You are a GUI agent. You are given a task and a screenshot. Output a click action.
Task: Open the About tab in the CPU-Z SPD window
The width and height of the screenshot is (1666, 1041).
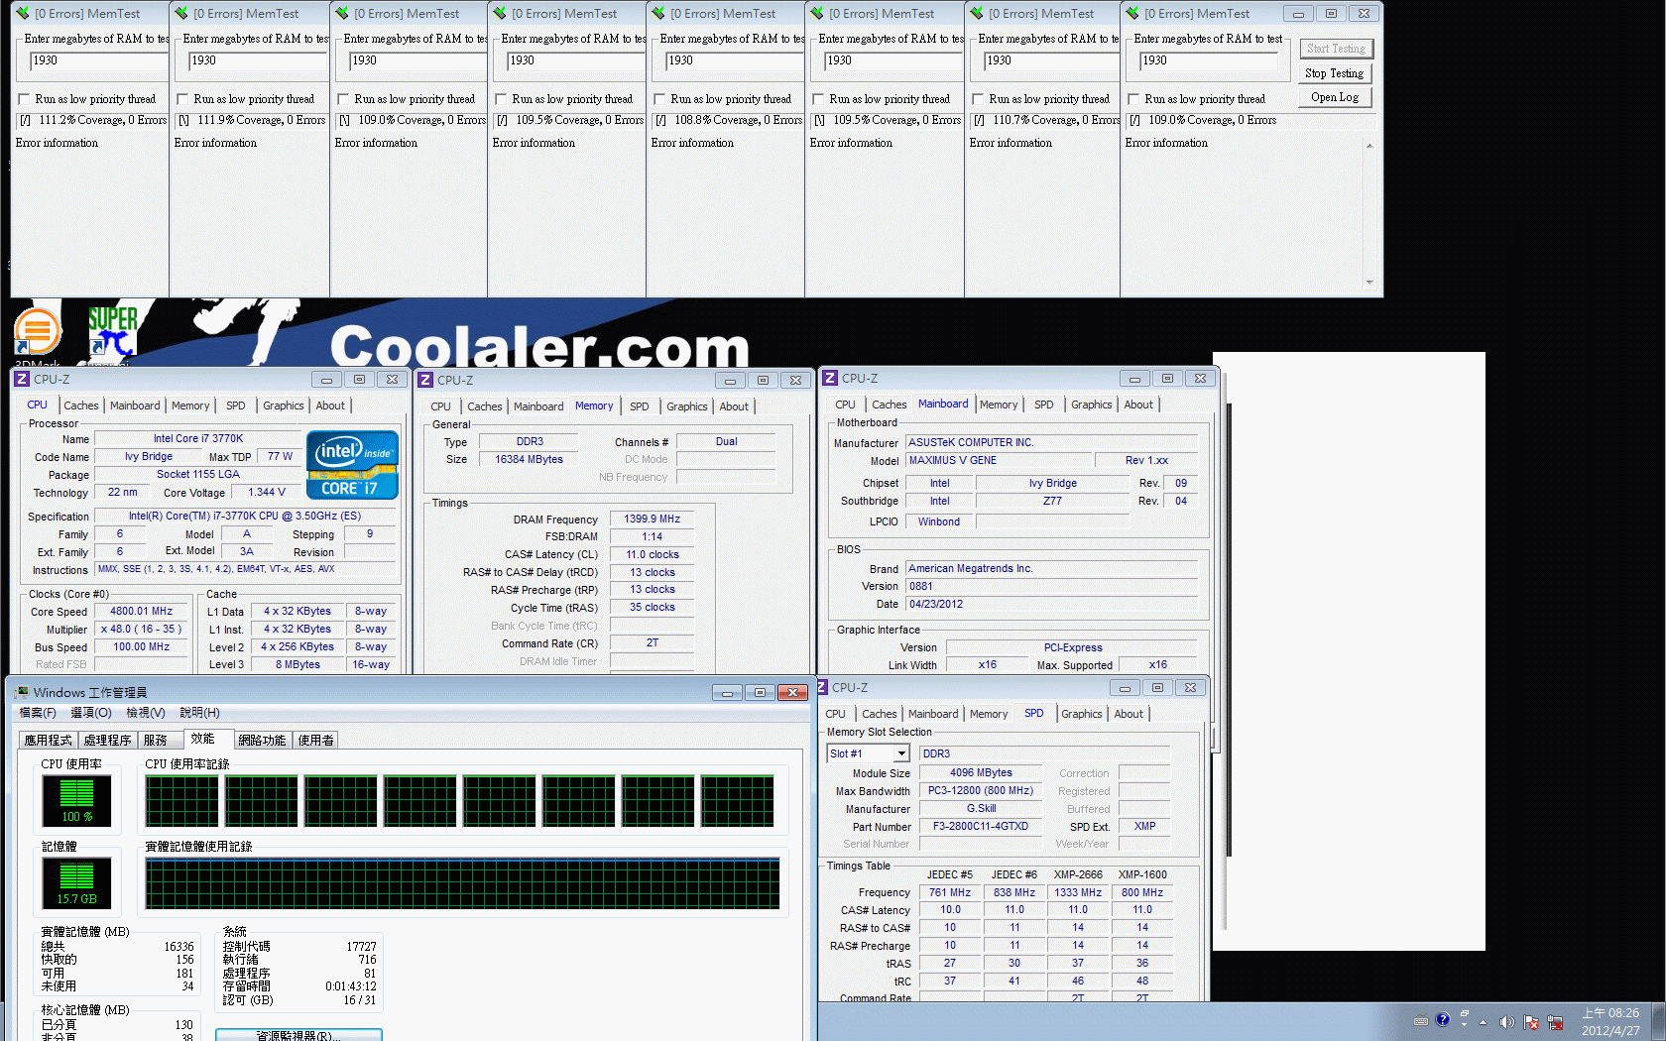point(1129,714)
